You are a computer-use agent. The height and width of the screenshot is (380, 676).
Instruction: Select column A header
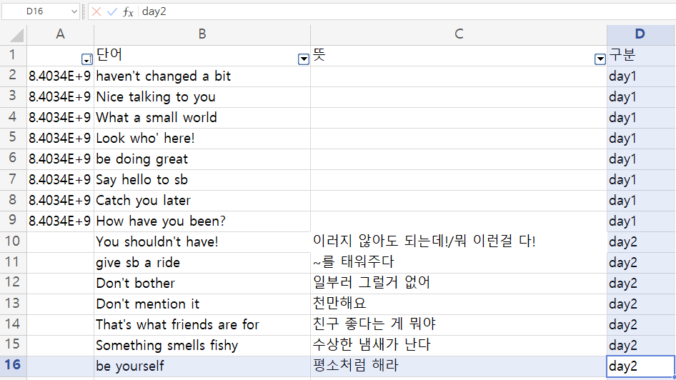(x=60, y=34)
